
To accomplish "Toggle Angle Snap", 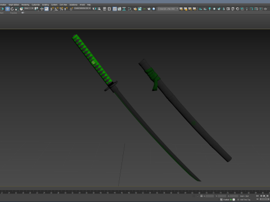I will [x=56, y=9].
